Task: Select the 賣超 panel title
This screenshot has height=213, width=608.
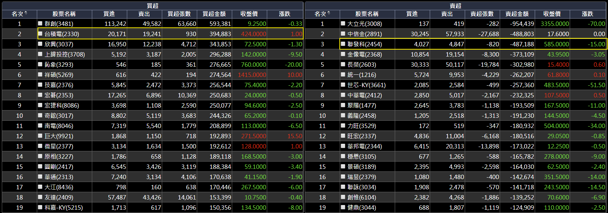Action: click(455, 6)
